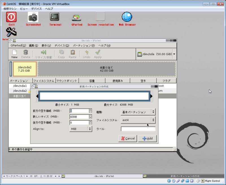Open the 表示(V) menu
226x185 pixels.
46,45
